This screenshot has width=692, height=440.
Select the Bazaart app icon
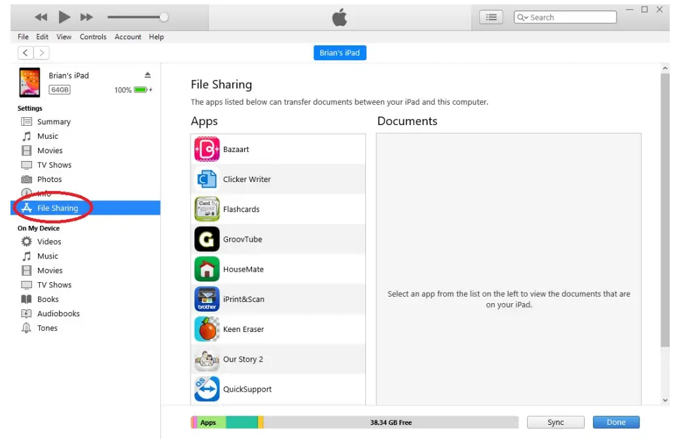[x=206, y=149]
